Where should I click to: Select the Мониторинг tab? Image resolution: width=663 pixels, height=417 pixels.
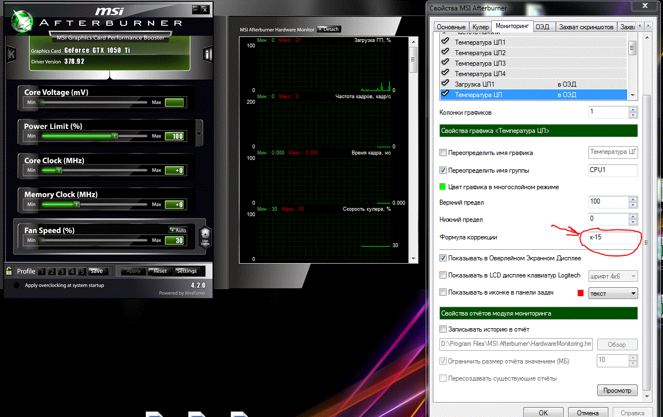click(x=512, y=26)
